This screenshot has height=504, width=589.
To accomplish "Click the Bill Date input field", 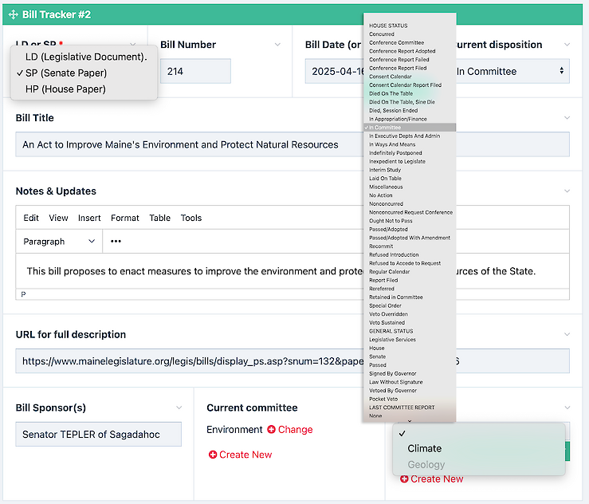I will (334, 71).
